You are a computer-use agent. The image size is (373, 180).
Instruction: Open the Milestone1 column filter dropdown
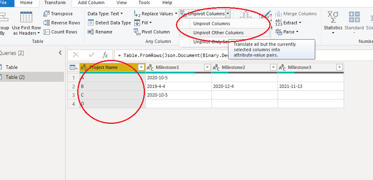(x=207, y=68)
